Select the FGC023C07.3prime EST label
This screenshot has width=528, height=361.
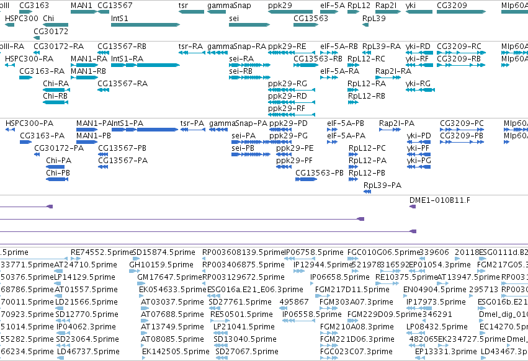(356, 352)
